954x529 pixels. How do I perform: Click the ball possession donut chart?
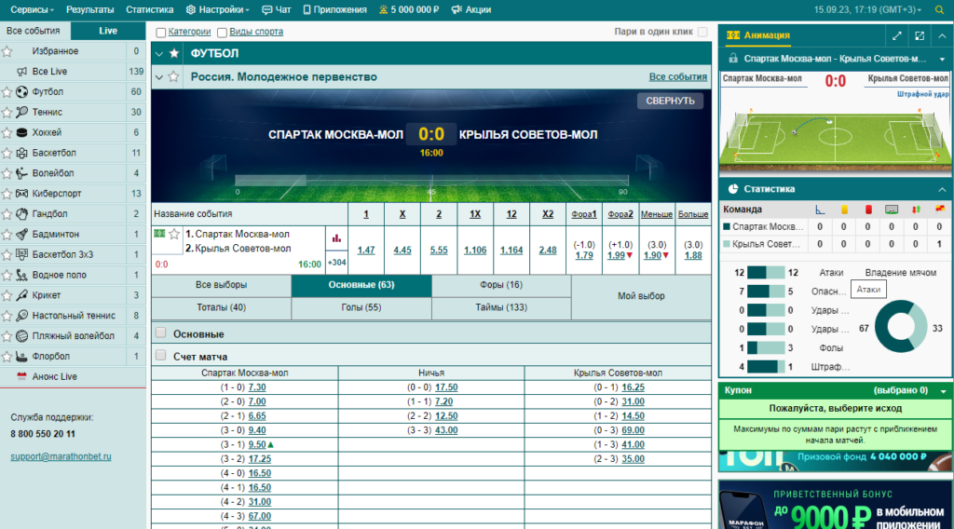(901, 327)
